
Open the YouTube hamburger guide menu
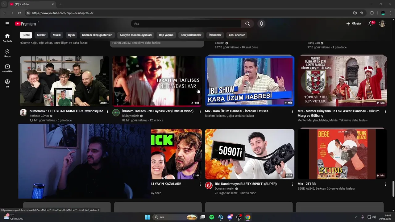coord(7,24)
